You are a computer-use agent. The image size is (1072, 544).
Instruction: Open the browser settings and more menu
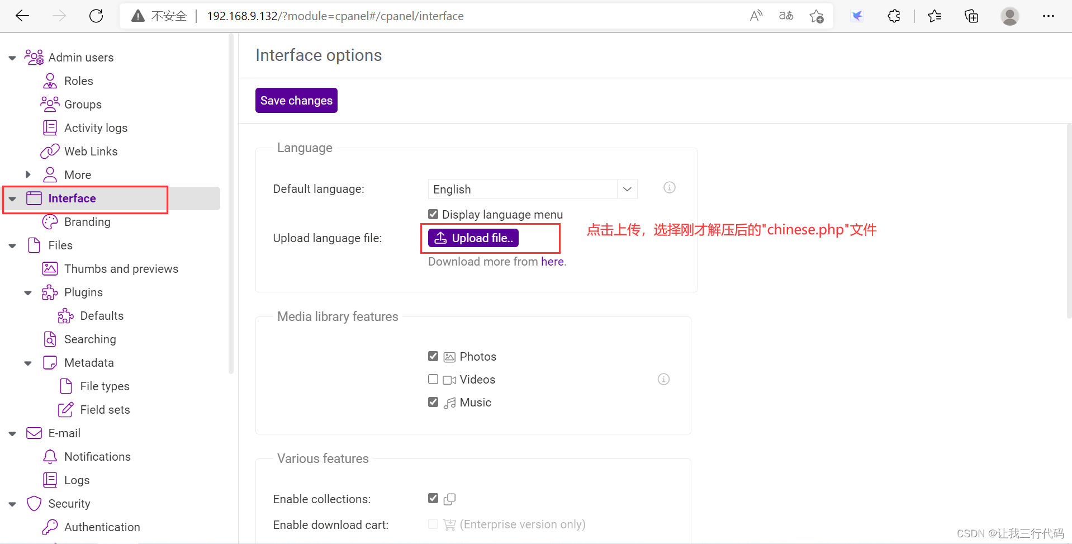click(1048, 16)
